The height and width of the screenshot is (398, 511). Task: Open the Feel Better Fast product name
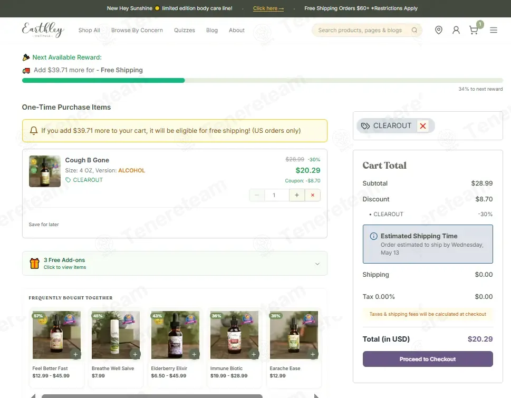pos(50,368)
